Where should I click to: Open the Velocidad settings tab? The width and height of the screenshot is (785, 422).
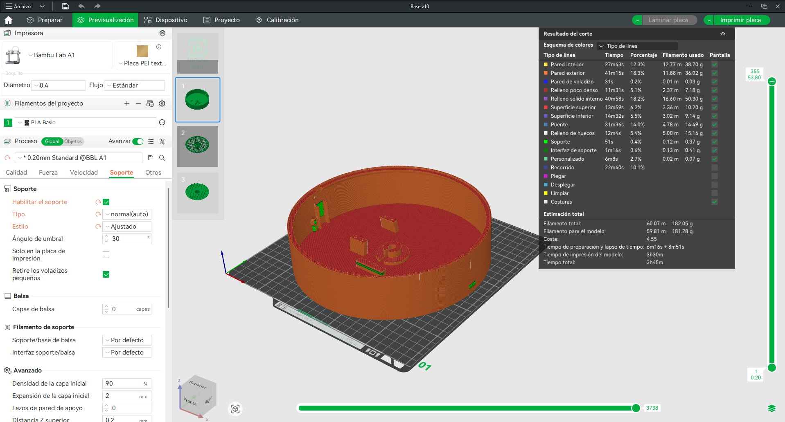tap(84, 173)
